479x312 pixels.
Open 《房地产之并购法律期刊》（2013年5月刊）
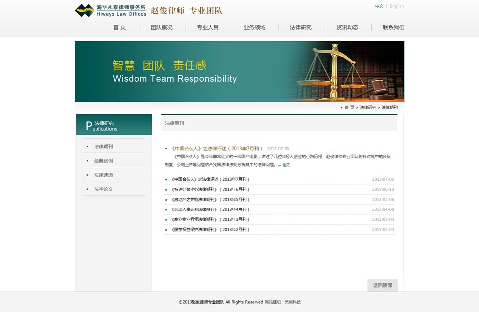209,199
